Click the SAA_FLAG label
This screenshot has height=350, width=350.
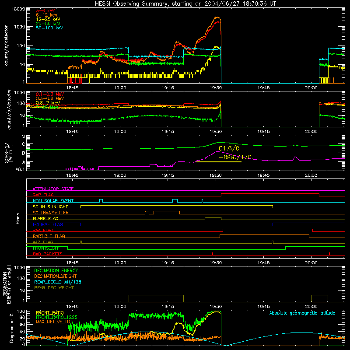[x=43, y=230]
